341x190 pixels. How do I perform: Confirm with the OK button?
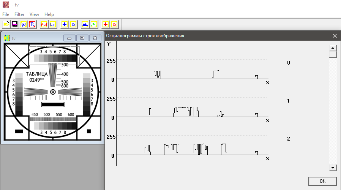tap(322, 181)
